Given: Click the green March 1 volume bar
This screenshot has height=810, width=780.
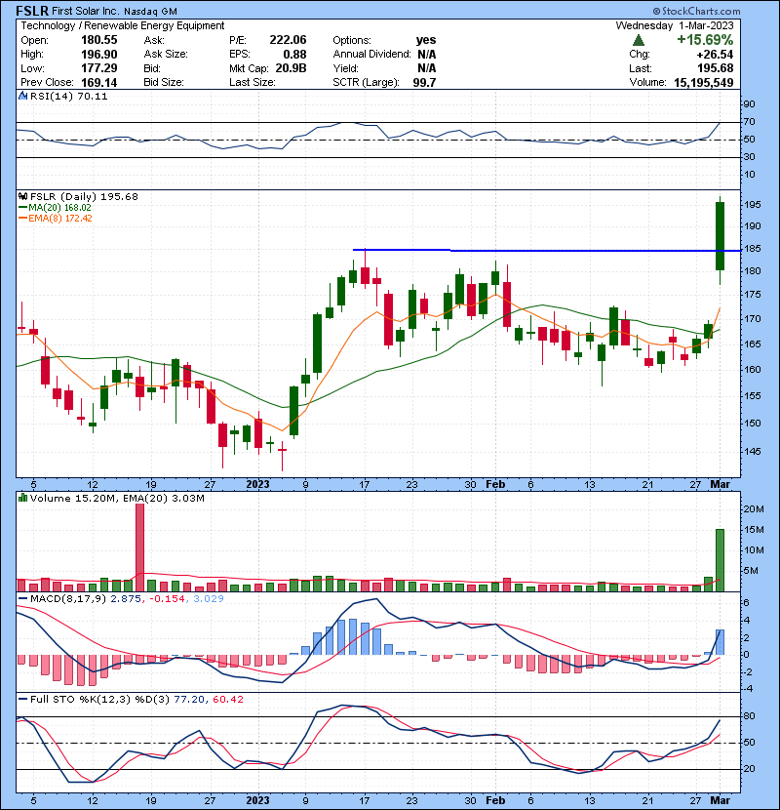Looking at the screenshot, I should click(x=720, y=560).
